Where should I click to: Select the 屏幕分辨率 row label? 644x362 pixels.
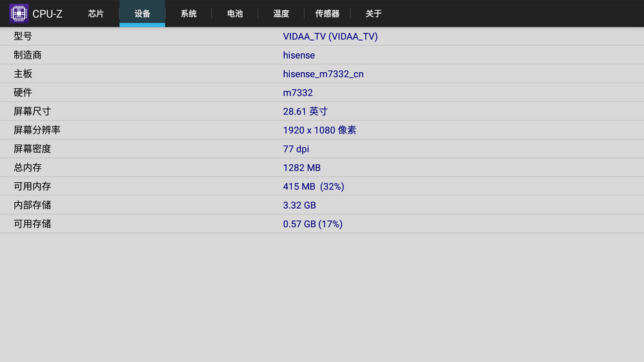37,130
